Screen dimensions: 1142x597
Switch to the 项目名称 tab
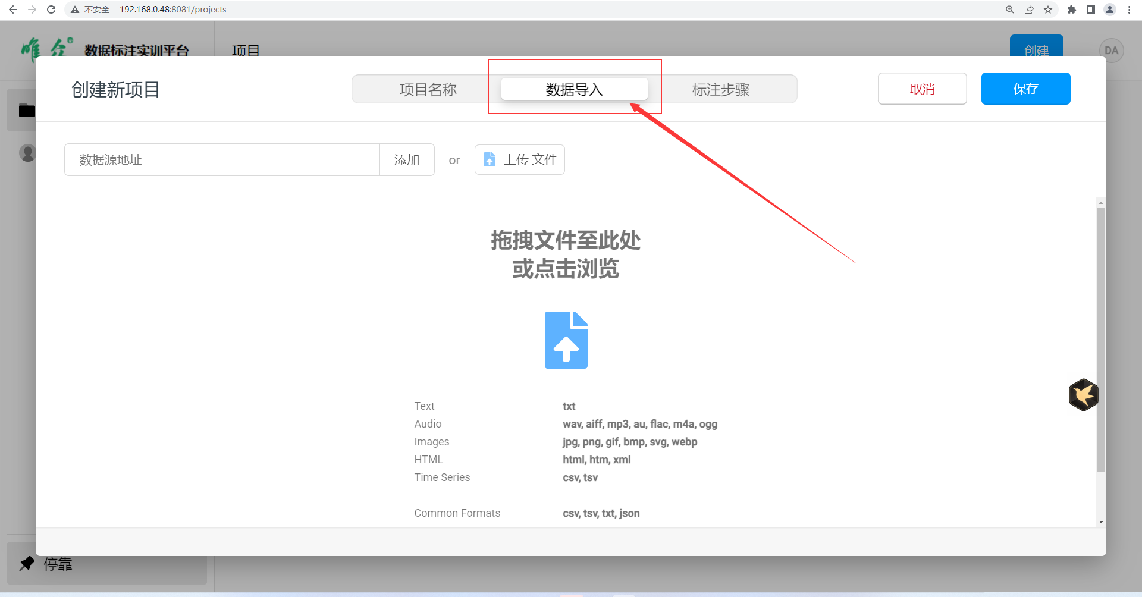pyautogui.click(x=428, y=89)
